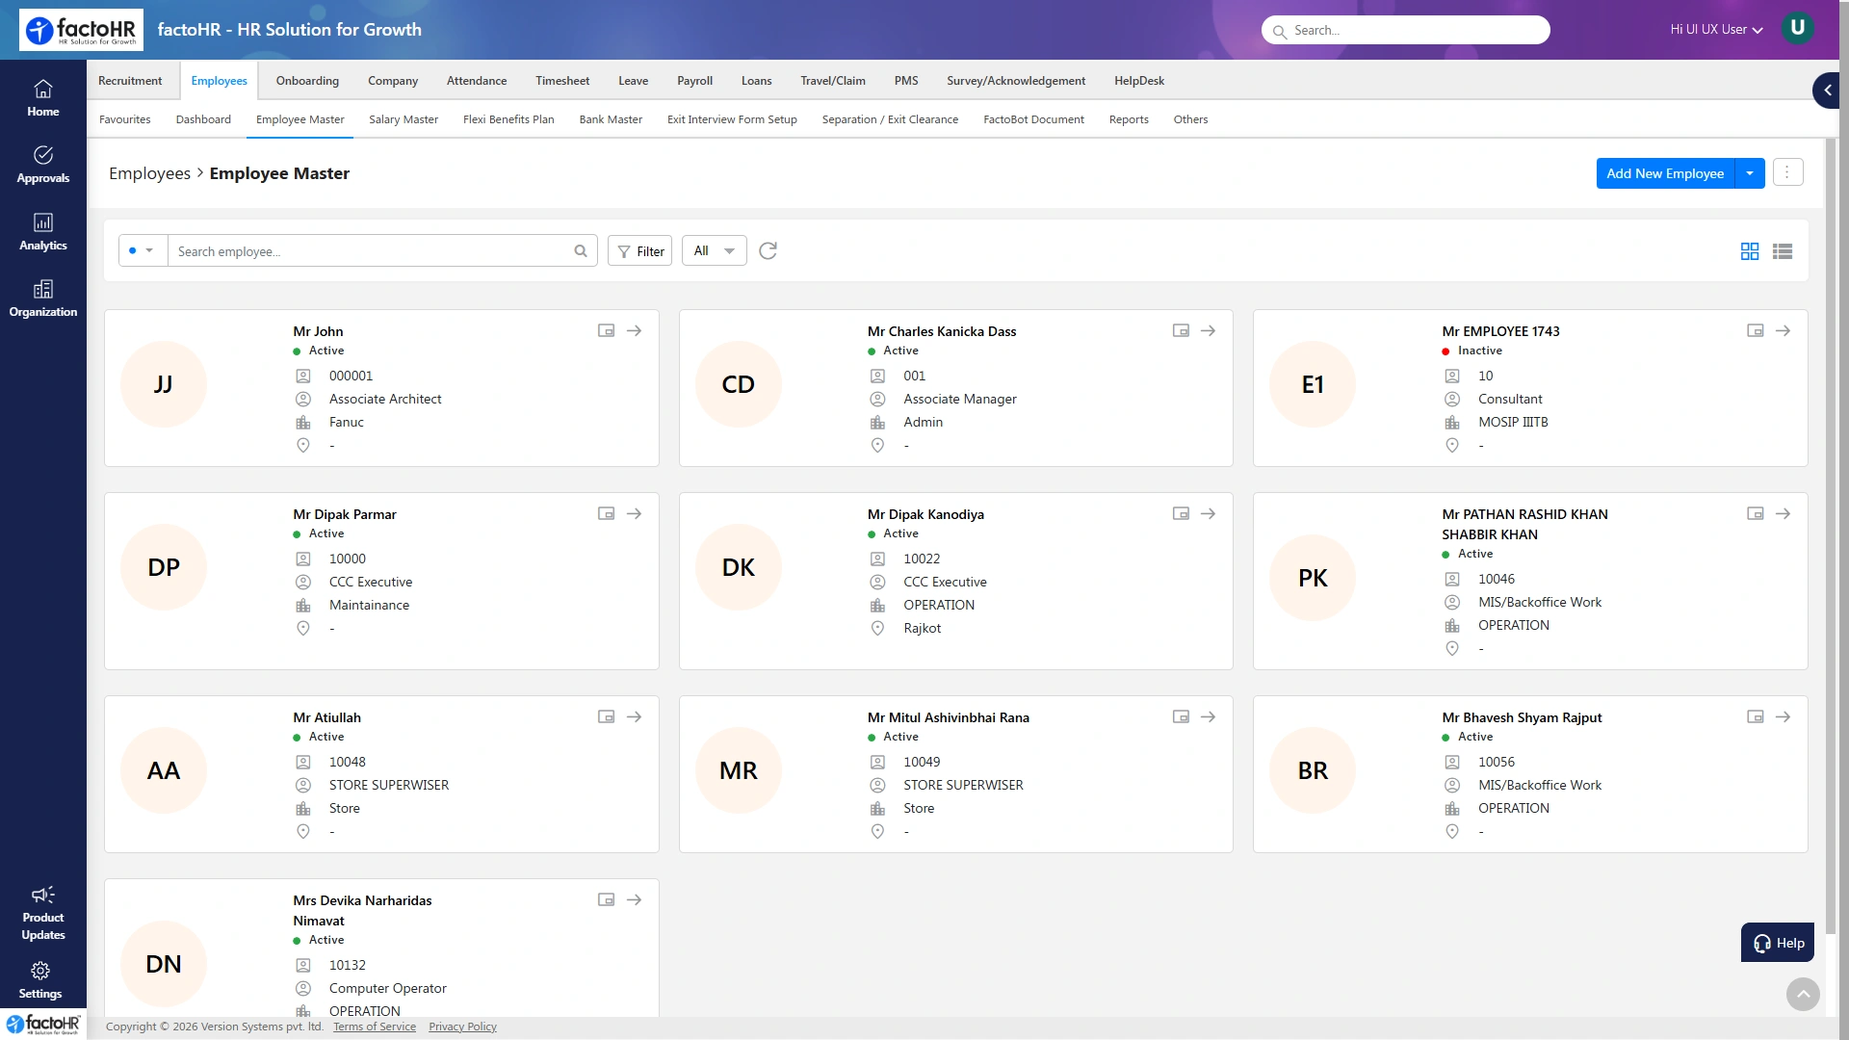Expand the Add New Employee dropdown arrow

tap(1750, 173)
